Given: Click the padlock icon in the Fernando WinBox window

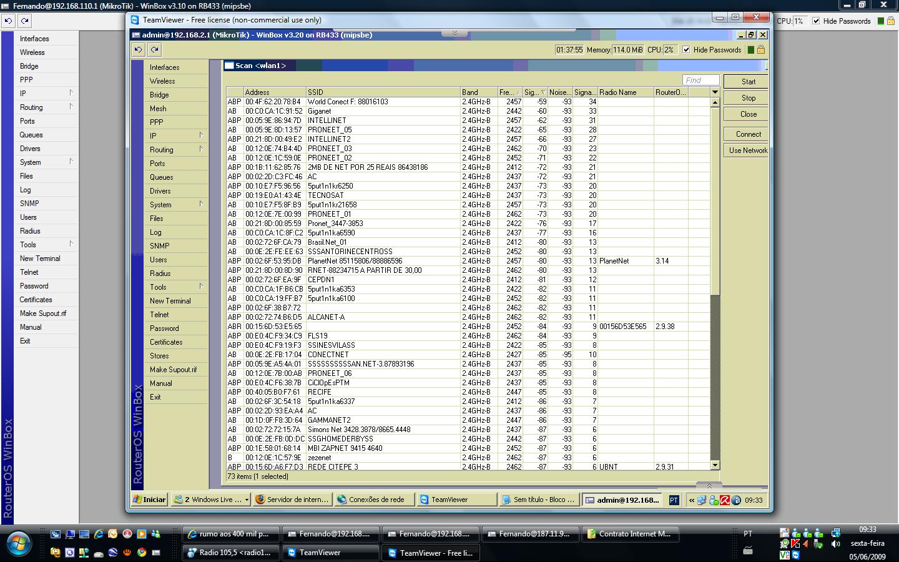Looking at the screenshot, I should [x=891, y=21].
